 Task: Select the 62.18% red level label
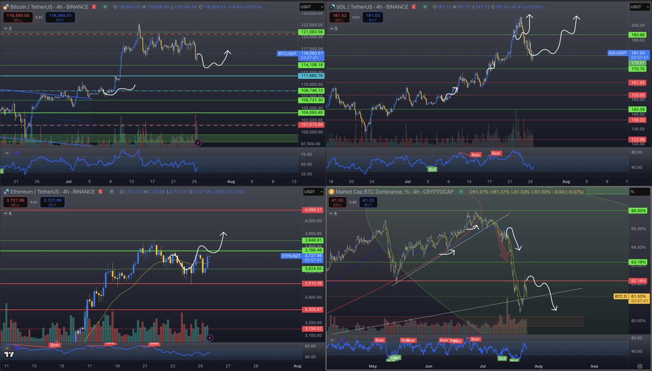(x=638, y=281)
